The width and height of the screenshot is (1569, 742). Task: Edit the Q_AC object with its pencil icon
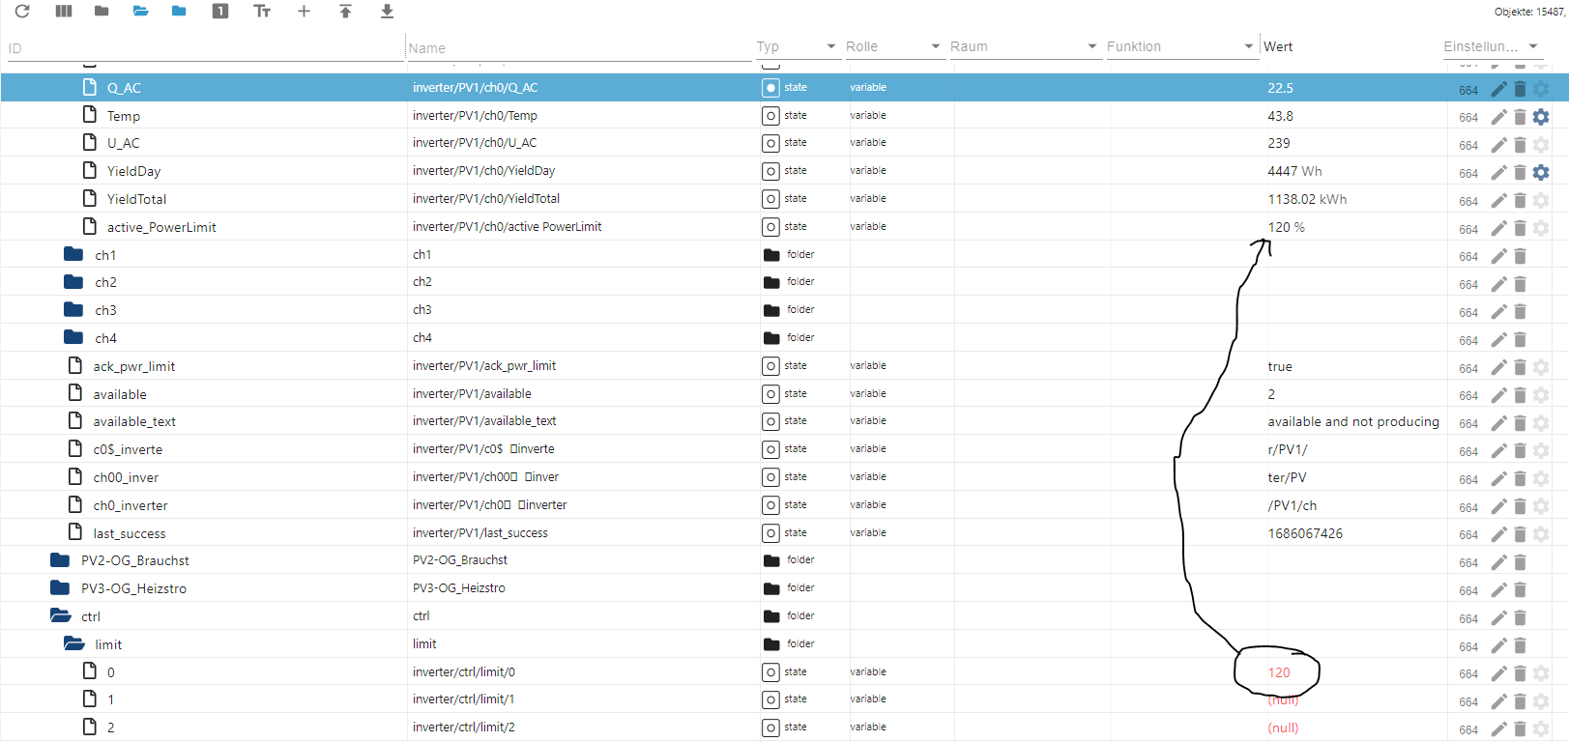coord(1498,89)
